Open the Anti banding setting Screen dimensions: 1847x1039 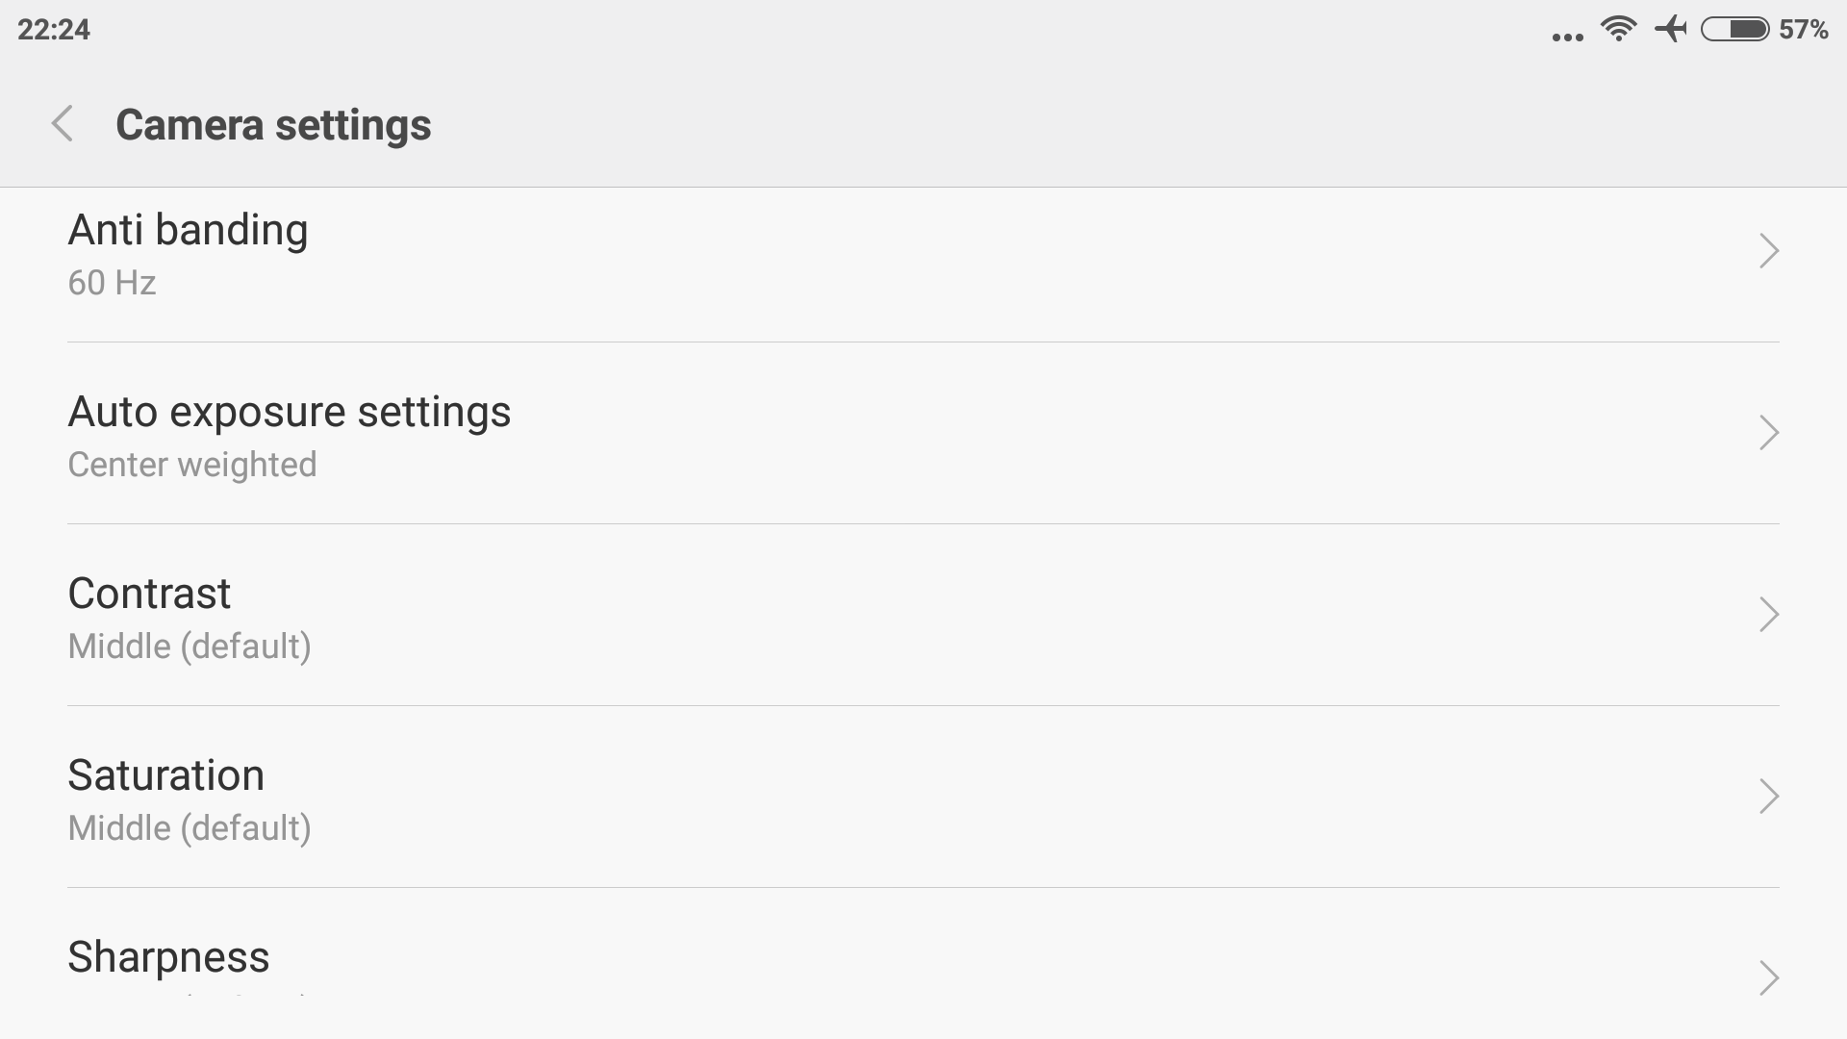point(923,256)
